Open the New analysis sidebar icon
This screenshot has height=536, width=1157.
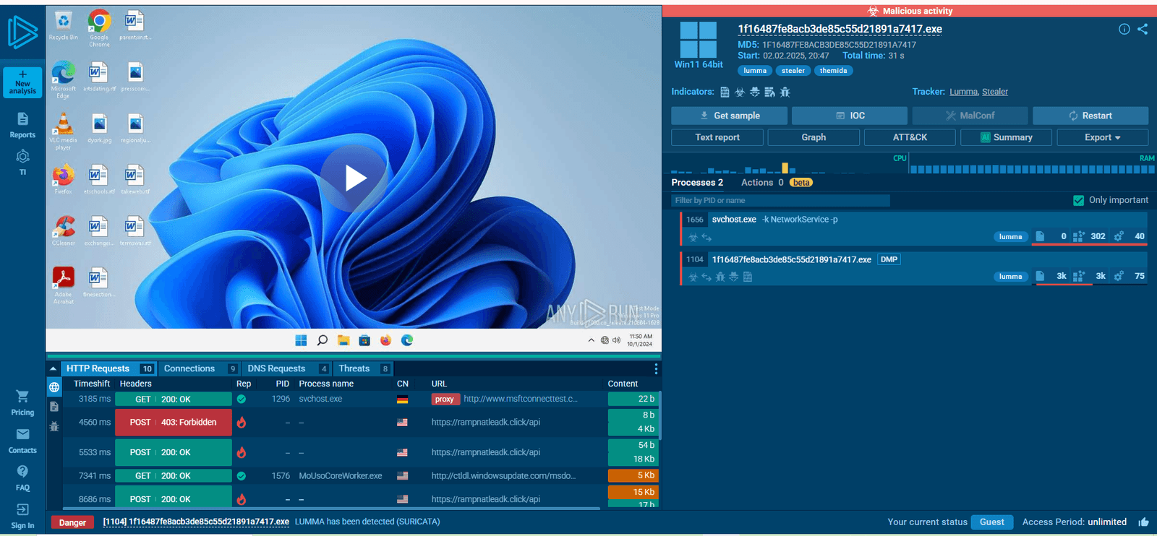click(x=22, y=82)
